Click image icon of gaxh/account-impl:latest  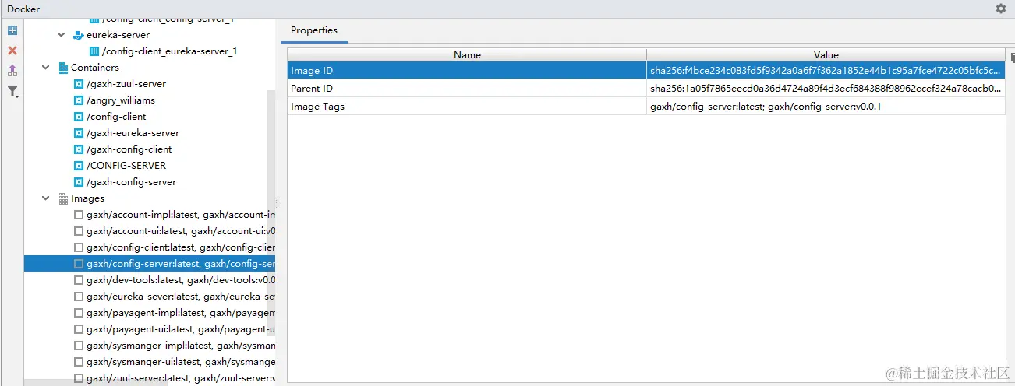(x=78, y=215)
